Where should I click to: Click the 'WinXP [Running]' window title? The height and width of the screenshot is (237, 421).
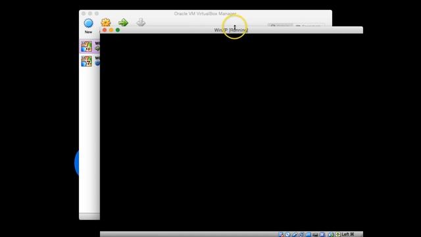pyautogui.click(x=231, y=30)
